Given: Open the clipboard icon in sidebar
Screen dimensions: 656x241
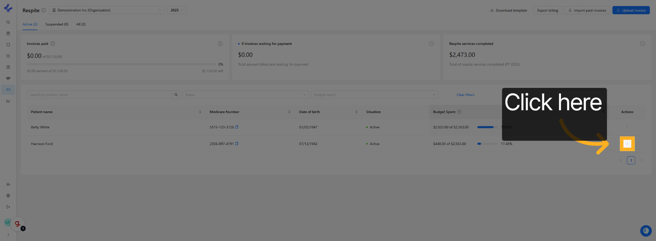Looking at the screenshot, I should point(8,33).
